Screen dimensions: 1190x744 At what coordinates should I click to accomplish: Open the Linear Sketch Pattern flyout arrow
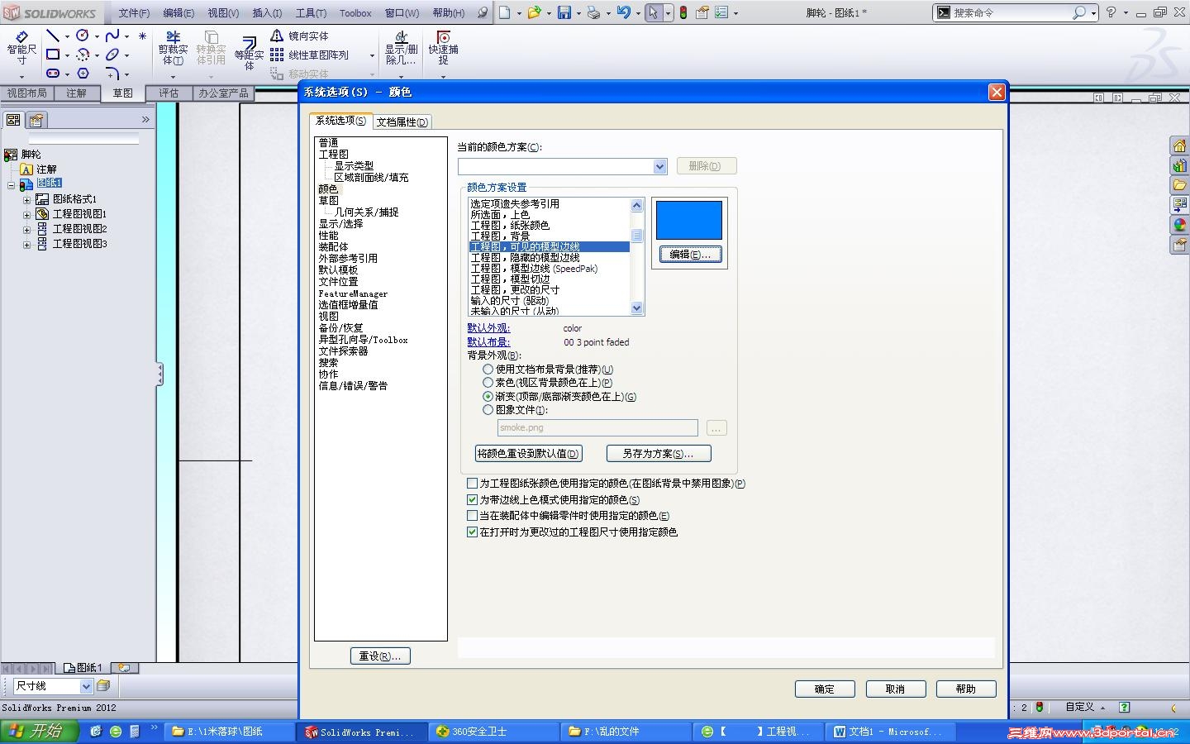372,55
